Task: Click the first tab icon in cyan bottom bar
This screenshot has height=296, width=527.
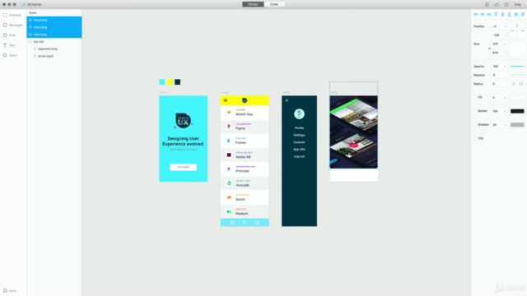Action: point(232,223)
